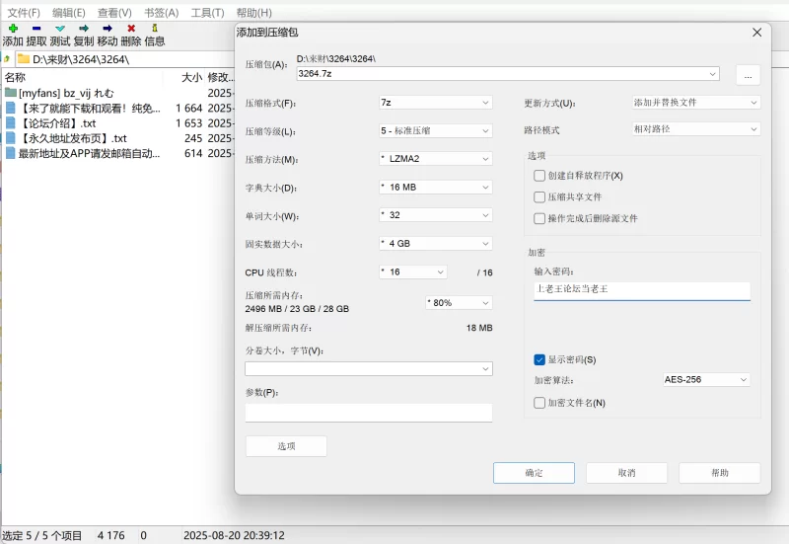Click the 大小 column header
Screen dimensions: 789x544
click(x=191, y=77)
